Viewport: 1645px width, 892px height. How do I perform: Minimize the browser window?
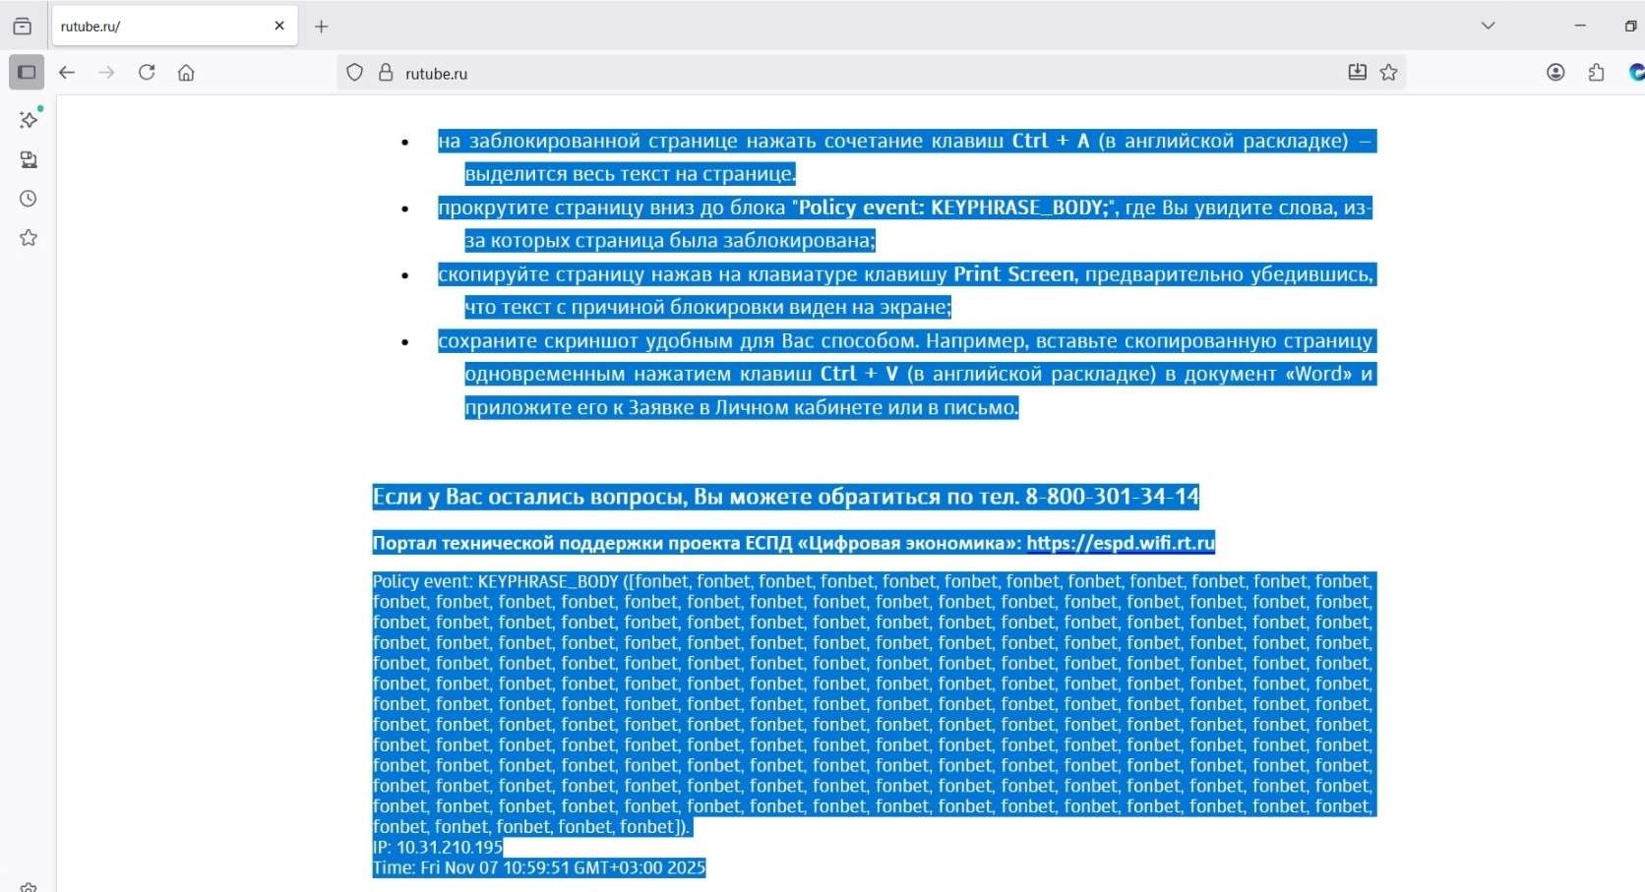click(1580, 27)
